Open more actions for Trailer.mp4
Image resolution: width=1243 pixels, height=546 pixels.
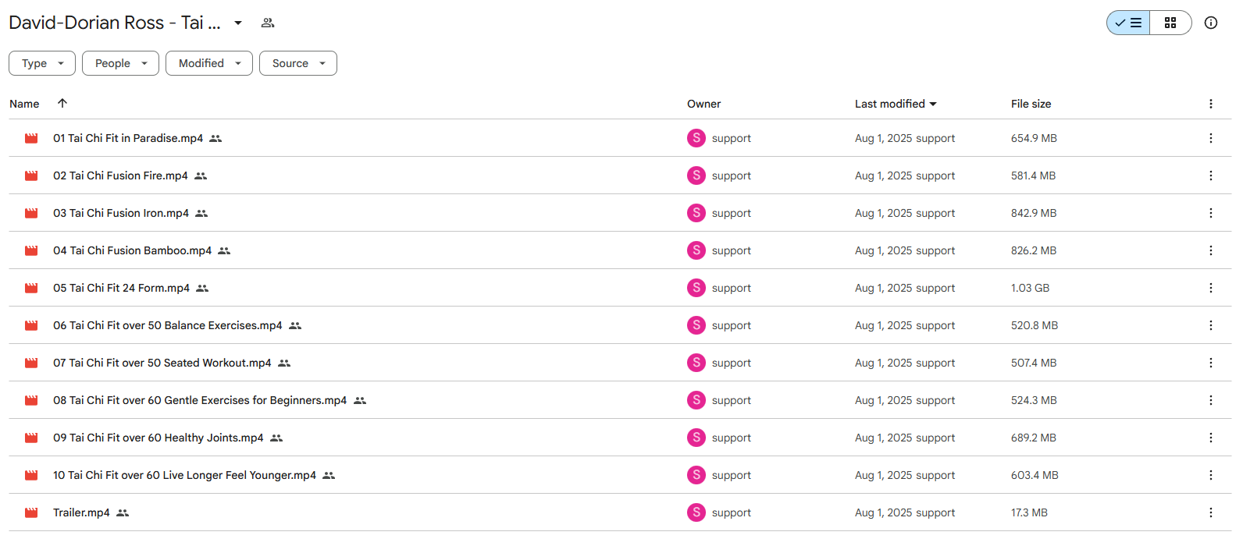[x=1211, y=512]
